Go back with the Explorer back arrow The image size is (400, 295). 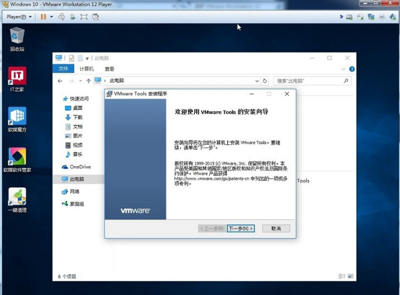pyautogui.click(x=60, y=81)
